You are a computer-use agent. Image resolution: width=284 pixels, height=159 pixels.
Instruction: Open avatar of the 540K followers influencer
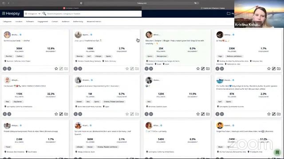[x=149, y=125]
